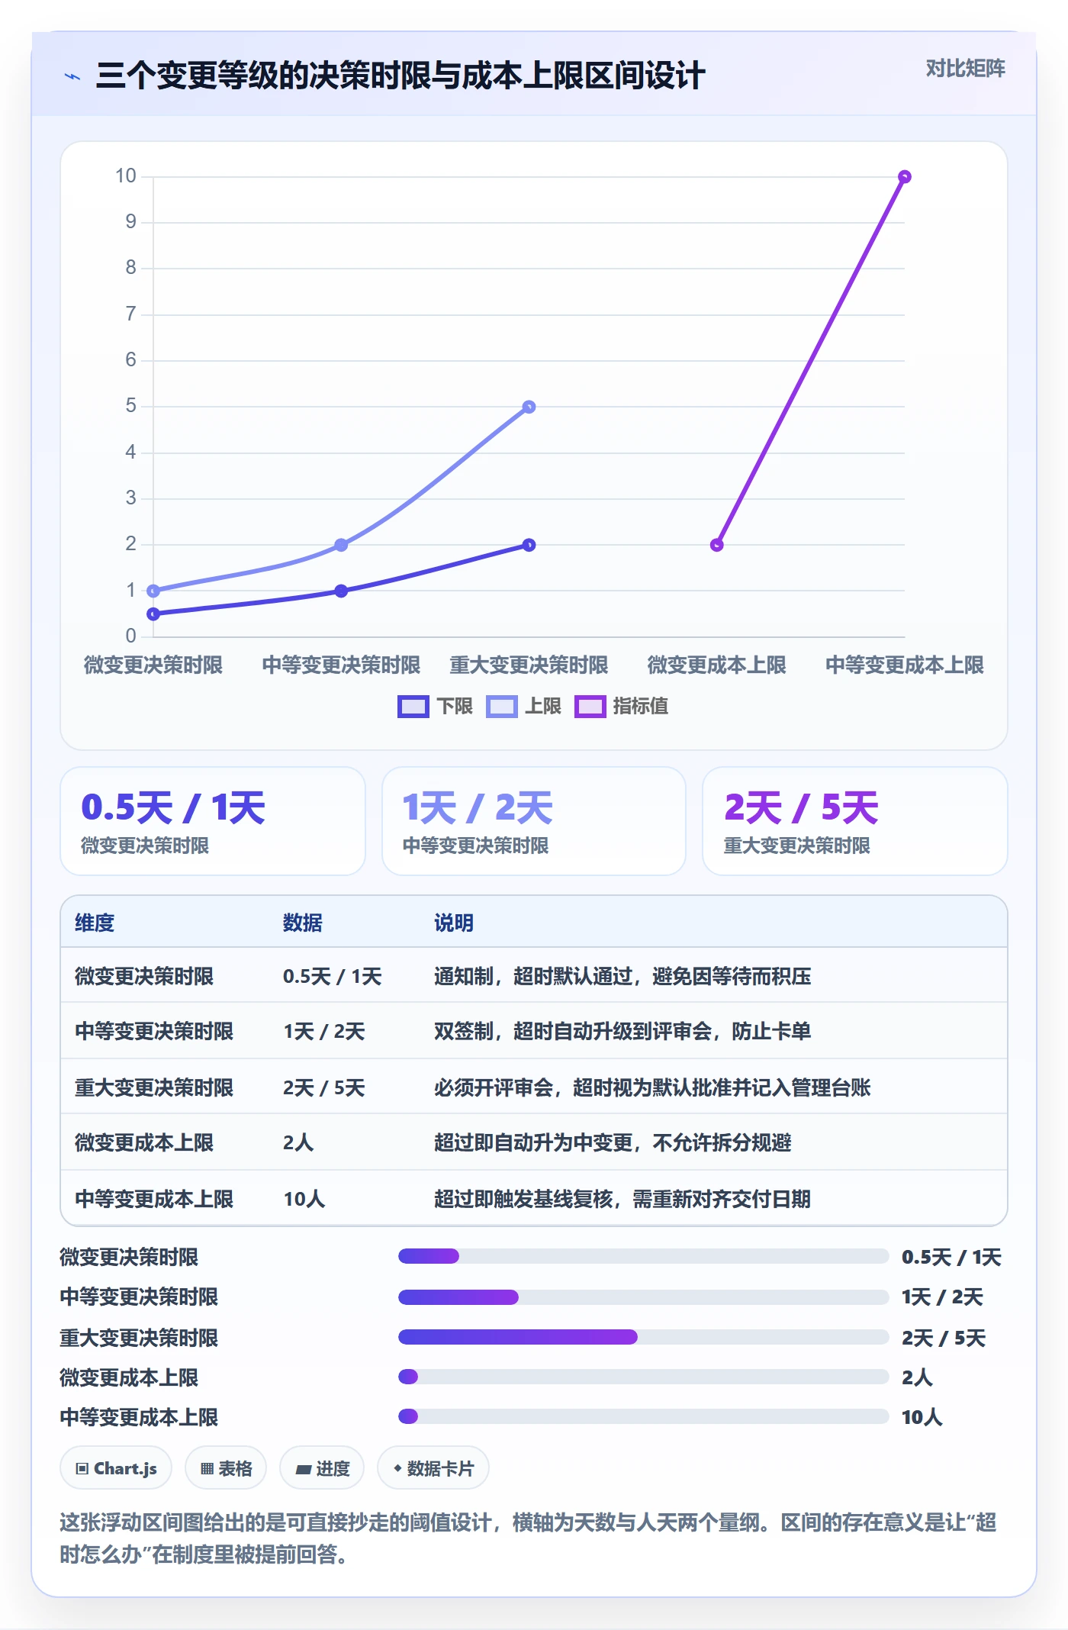This screenshot has height=1630, width=1068.
Task: Click the chart title 三个变更等级的决策时限与成本上限区间设计
Action: [400, 76]
